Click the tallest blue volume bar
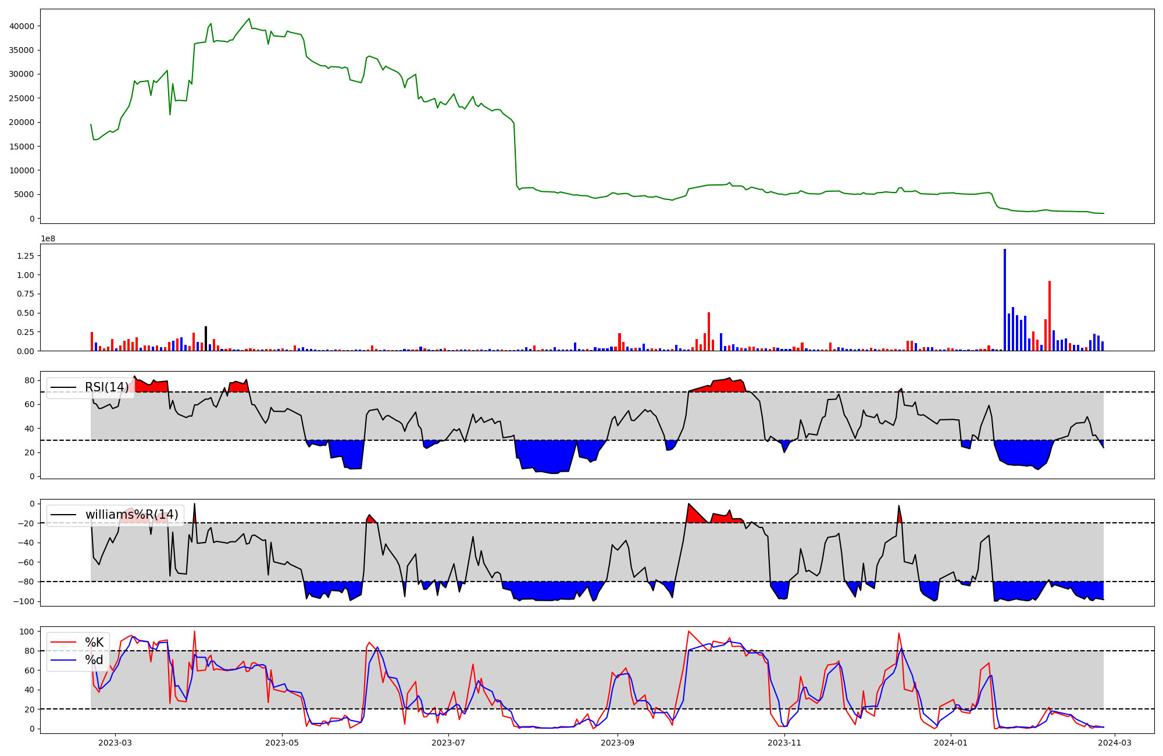 [x=1004, y=299]
